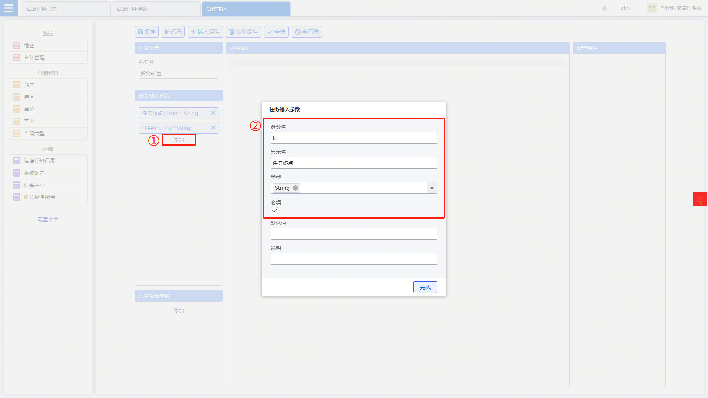Open the admin user menu

[x=627, y=8]
